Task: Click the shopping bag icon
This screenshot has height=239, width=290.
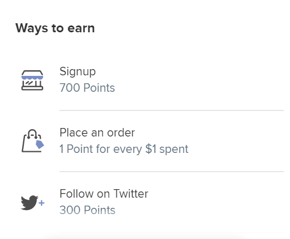Action: [x=33, y=141]
